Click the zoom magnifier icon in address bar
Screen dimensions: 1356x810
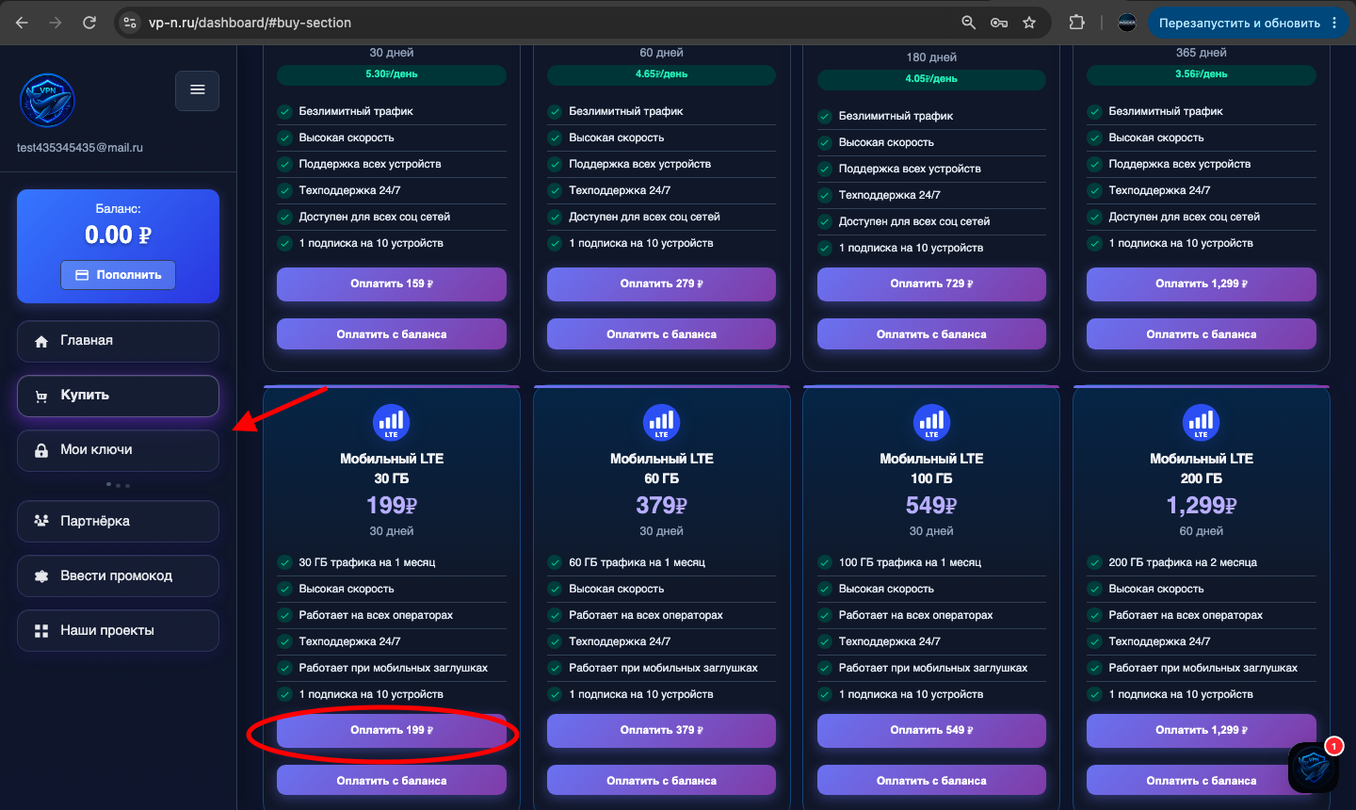[x=968, y=23]
